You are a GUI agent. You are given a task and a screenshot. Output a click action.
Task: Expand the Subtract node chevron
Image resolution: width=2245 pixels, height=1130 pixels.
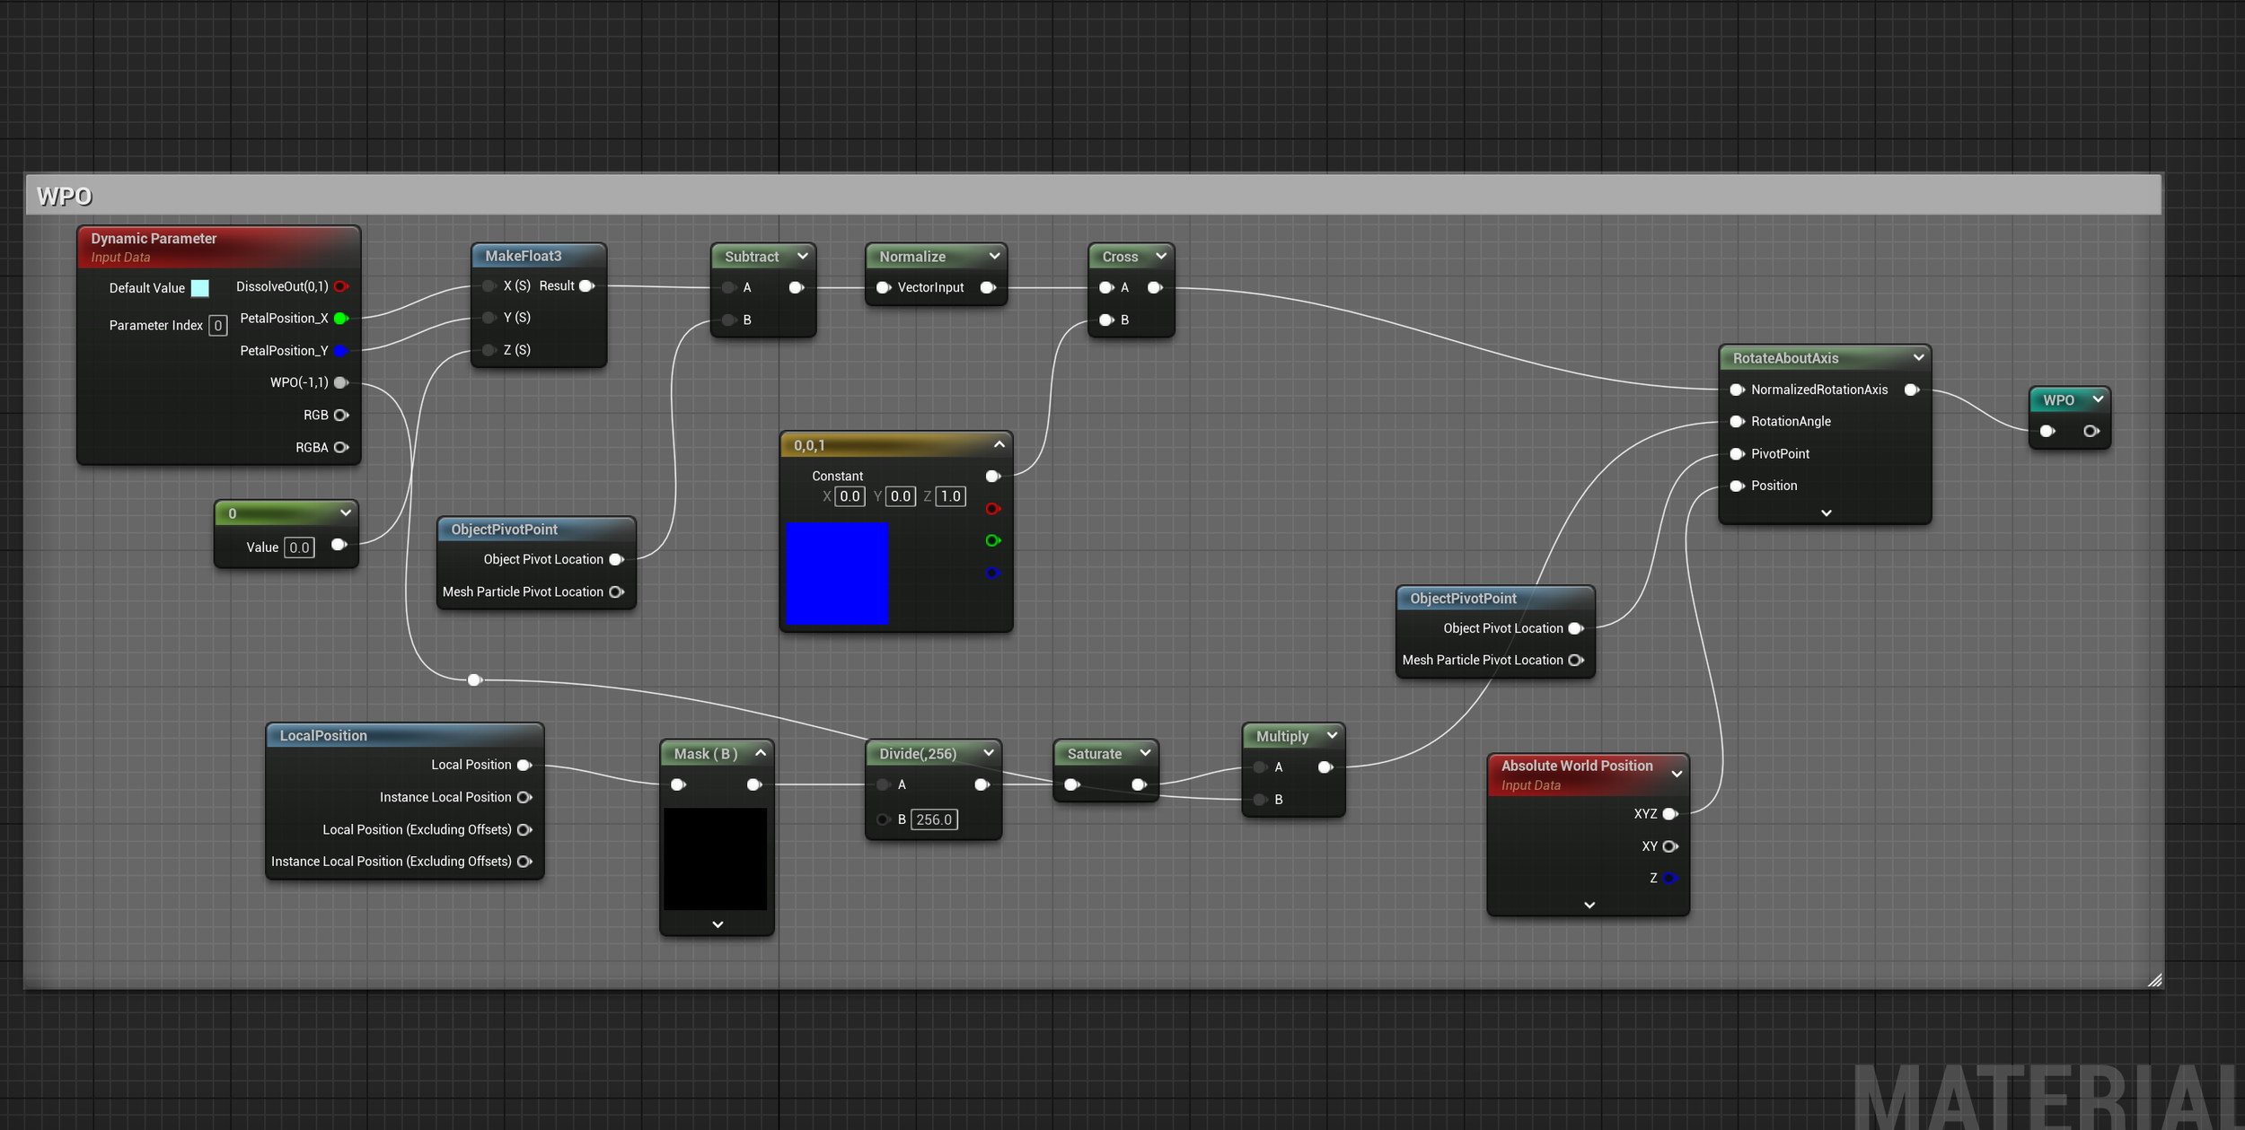pyautogui.click(x=802, y=257)
